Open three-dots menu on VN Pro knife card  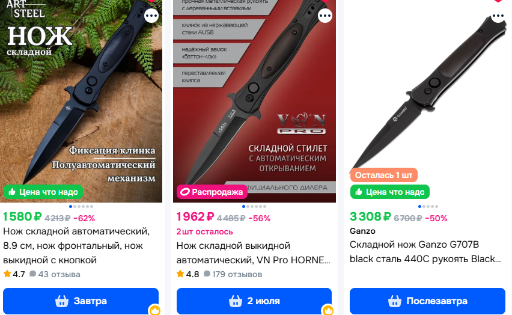(325, 16)
